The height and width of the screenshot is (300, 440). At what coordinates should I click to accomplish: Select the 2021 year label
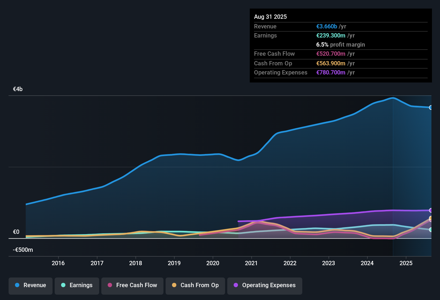click(251, 263)
